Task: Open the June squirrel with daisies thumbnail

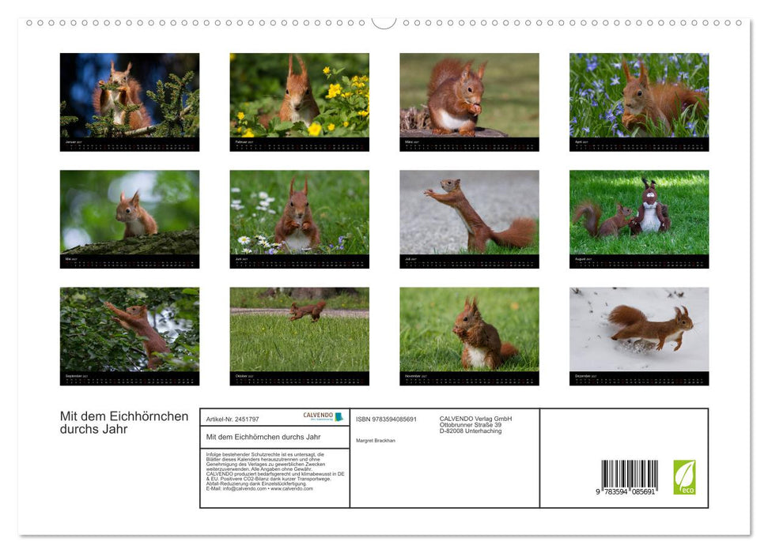Action: [x=299, y=220]
